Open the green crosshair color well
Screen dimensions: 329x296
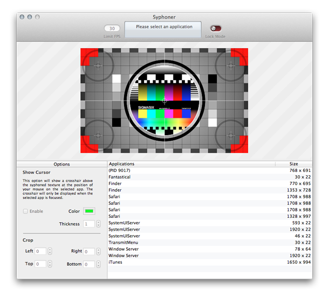coord(89,211)
